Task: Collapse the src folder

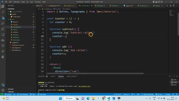Action: [x=8, y=19]
